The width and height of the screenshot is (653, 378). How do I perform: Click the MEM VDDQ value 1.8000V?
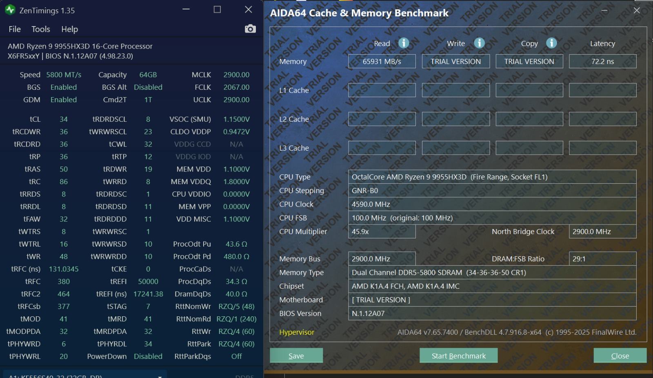tap(236, 182)
